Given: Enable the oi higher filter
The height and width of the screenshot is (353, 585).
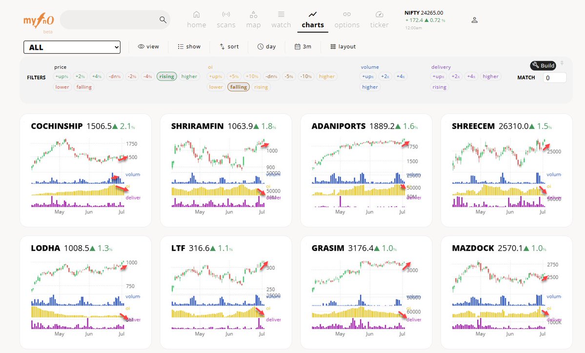Looking at the screenshot, I should tap(327, 77).
